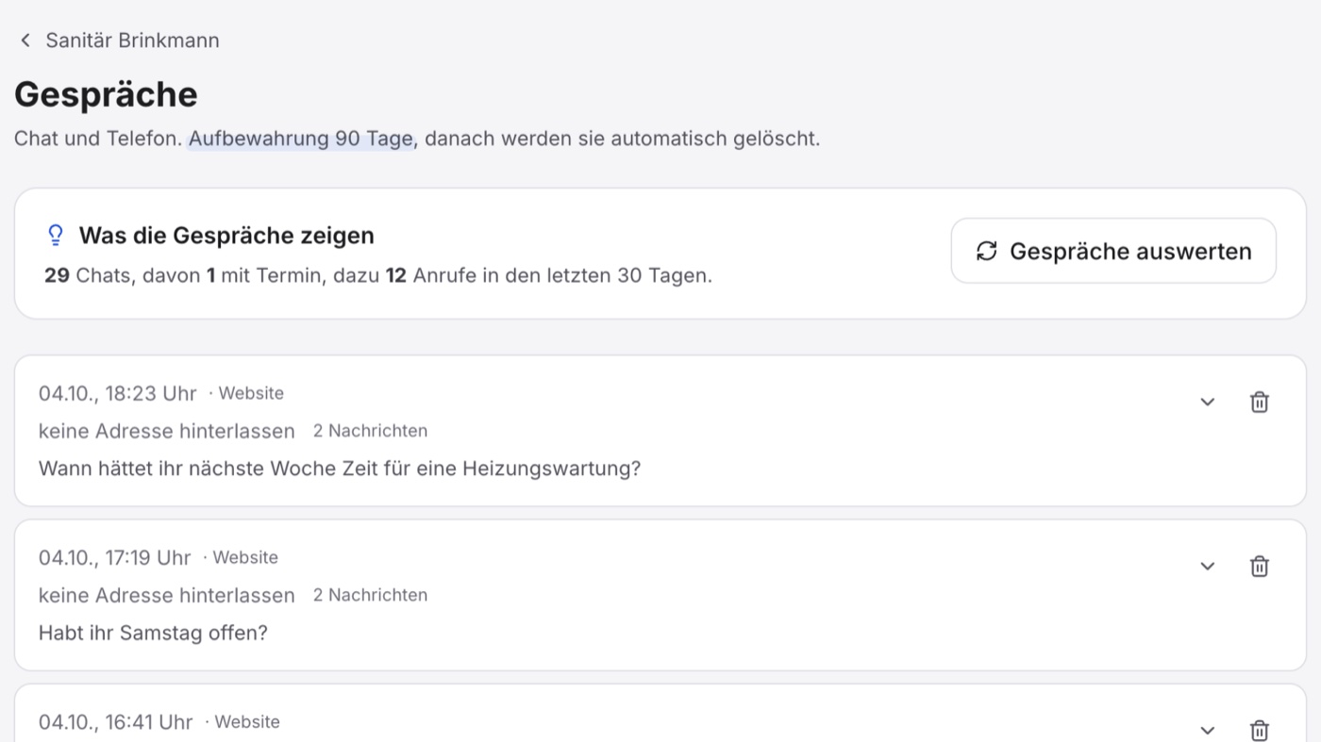Image resolution: width=1321 pixels, height=742 pixels.
Task: Click the chat summary text starting with '29 Chats'
Action: [378, 276]
